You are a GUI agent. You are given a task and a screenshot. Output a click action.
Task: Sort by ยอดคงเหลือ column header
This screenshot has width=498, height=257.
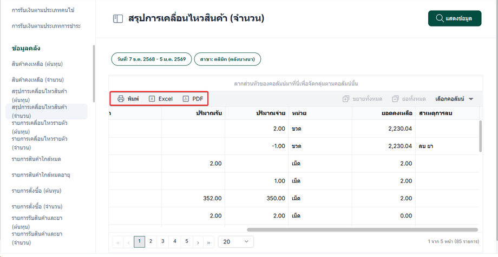384,113
